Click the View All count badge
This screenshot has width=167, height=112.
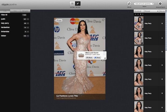point(24,15)
